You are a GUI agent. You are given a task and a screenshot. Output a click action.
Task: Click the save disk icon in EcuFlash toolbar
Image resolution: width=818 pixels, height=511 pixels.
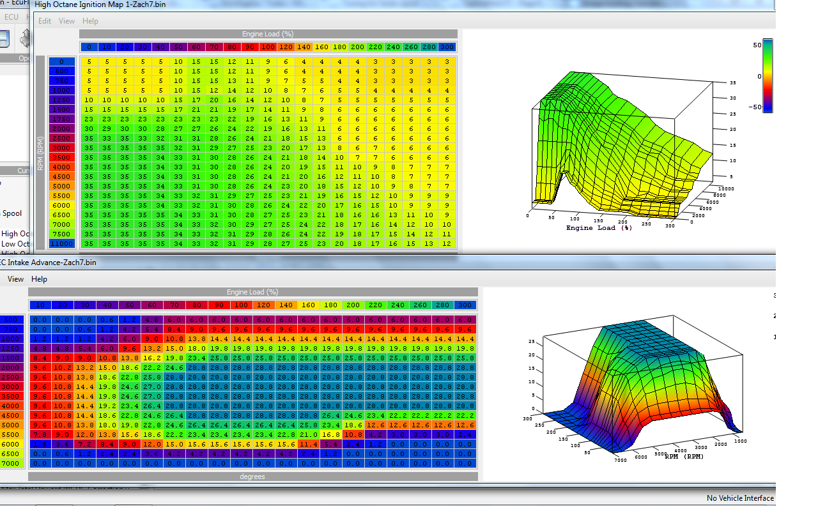tap(4, 38)
